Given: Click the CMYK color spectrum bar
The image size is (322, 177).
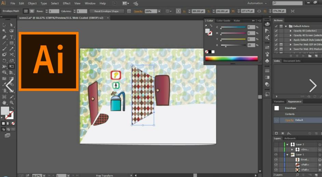Looking at the screenshot, I should [231, 58].
